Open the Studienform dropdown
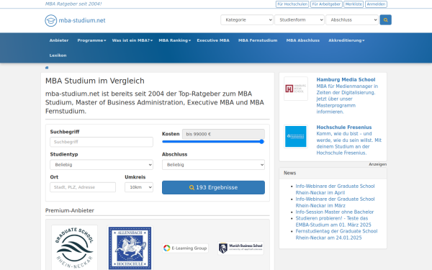The height and width of the screenshot is (270, 432). click(x=300, y=20)
